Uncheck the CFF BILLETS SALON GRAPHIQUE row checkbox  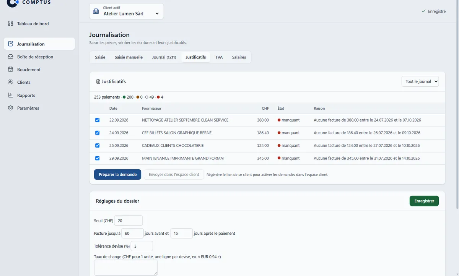point(97,133)
